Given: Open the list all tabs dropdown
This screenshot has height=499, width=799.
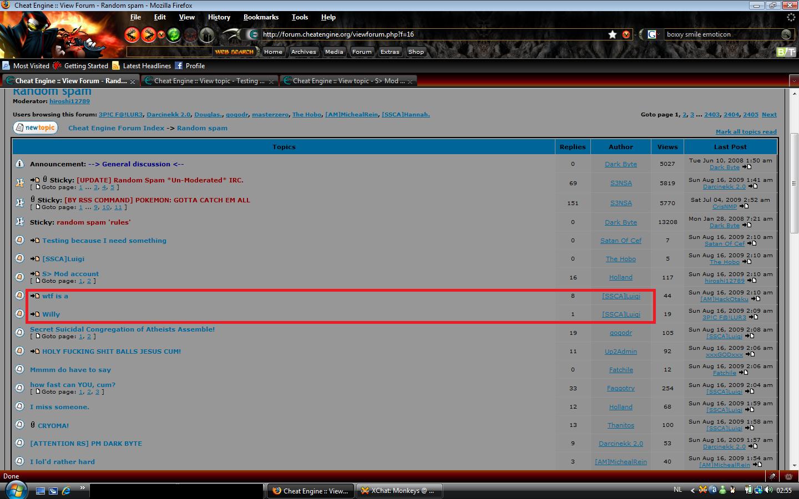Looking at the screenshot, I should 794,81.
